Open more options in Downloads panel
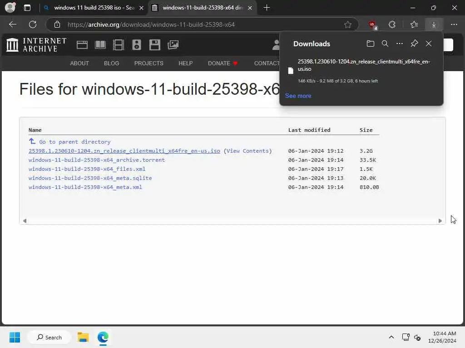Image resolution: width=465 pixels, height=348 pixels. (400, 43)
